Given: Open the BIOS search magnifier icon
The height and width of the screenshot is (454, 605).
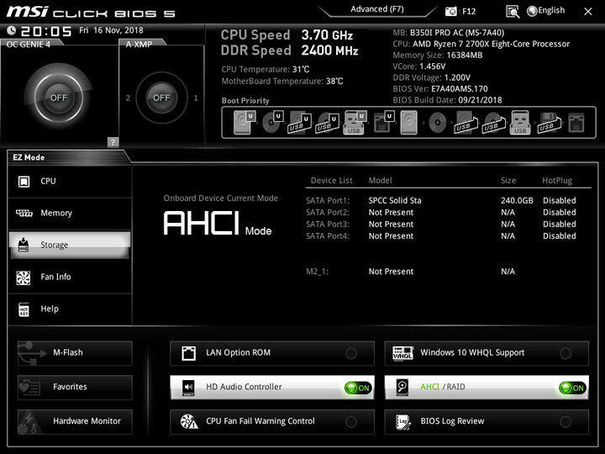Looking at the screenshot, I should [513, 11].
